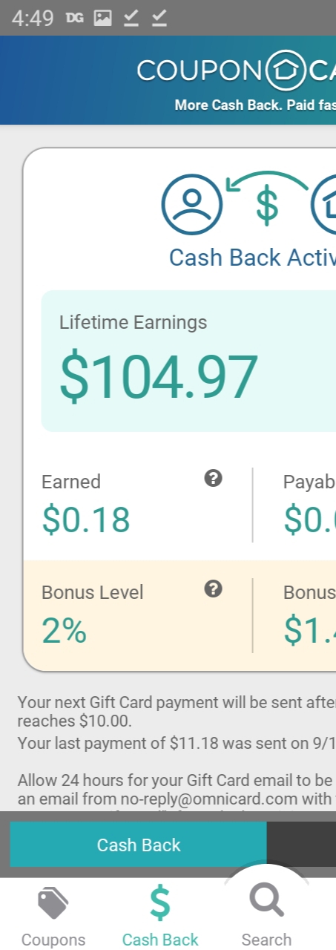This screenshot has height=950, width=336.
Task: Tap the picture icon in status bar
Action: (x=102, y=18)
